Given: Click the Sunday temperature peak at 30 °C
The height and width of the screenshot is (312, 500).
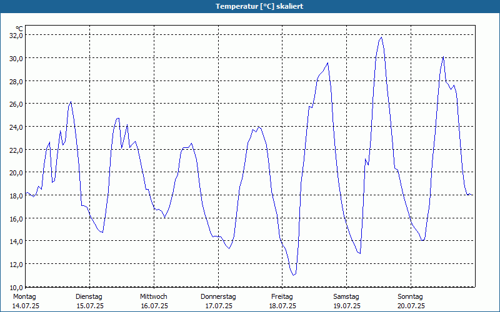Looking at the screenshot, I should 443,57.
